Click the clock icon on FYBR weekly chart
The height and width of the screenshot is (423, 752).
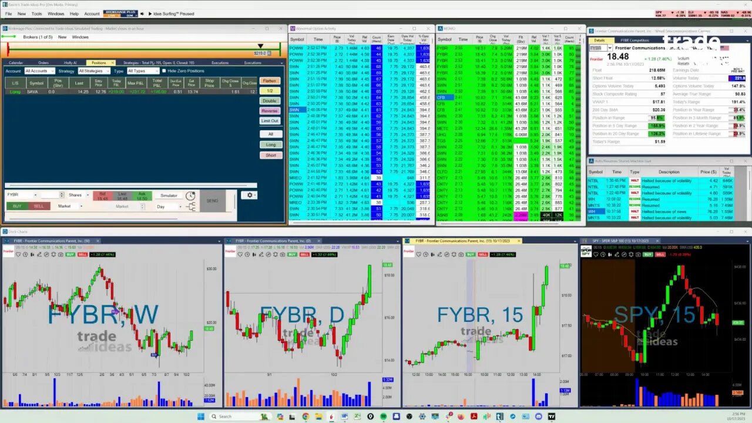point(25,254)
